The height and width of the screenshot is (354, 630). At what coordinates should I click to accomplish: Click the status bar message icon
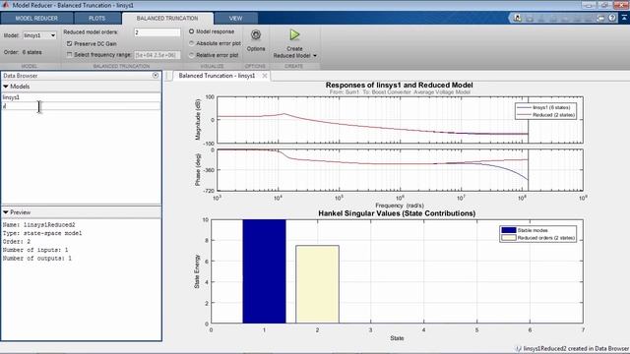point(519,349)
